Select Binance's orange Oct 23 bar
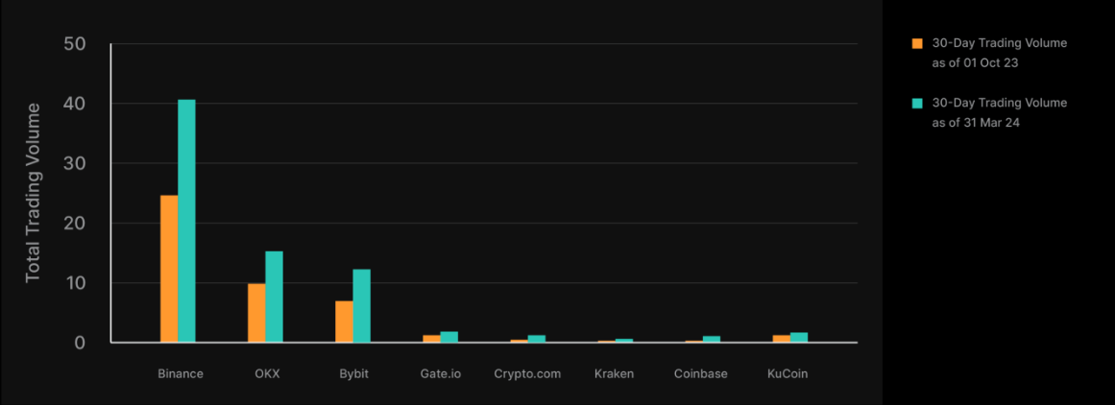Image resolution: width=1115 pixels, height=405 pixels. tap(169, 269)
